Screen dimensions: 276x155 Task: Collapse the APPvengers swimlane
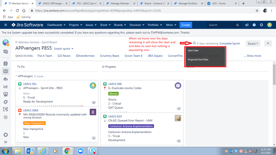coord(16,76)
